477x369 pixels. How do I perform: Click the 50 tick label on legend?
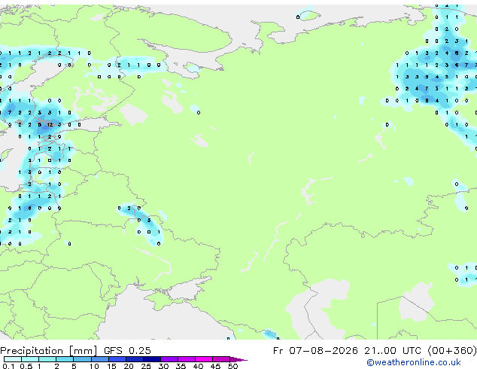(232, 366)
